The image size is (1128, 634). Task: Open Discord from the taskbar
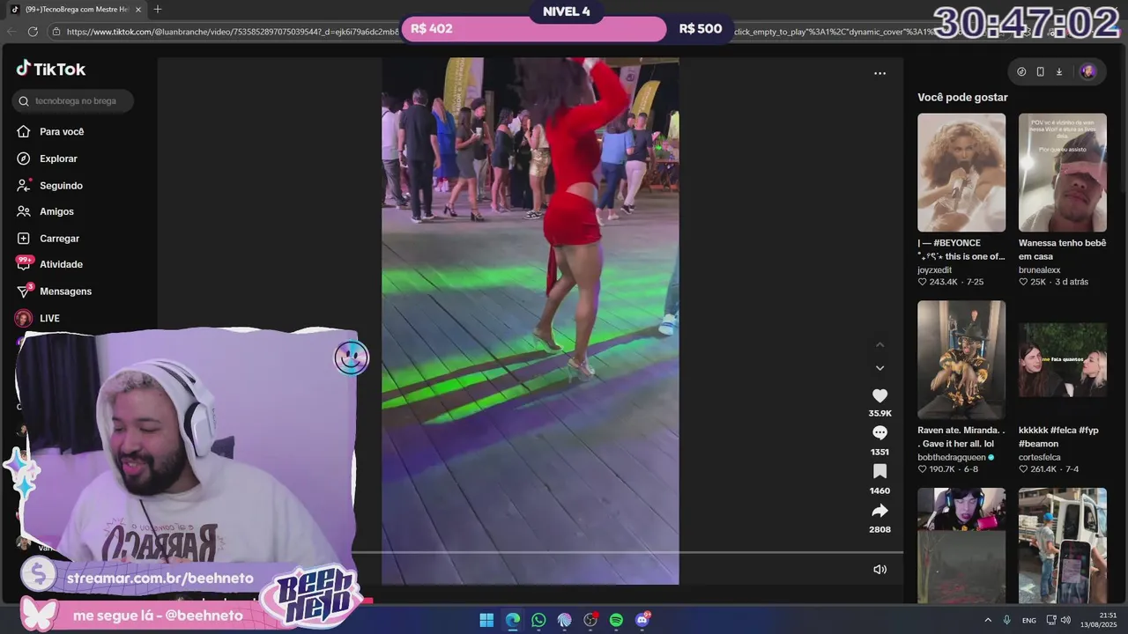(642, 620)
